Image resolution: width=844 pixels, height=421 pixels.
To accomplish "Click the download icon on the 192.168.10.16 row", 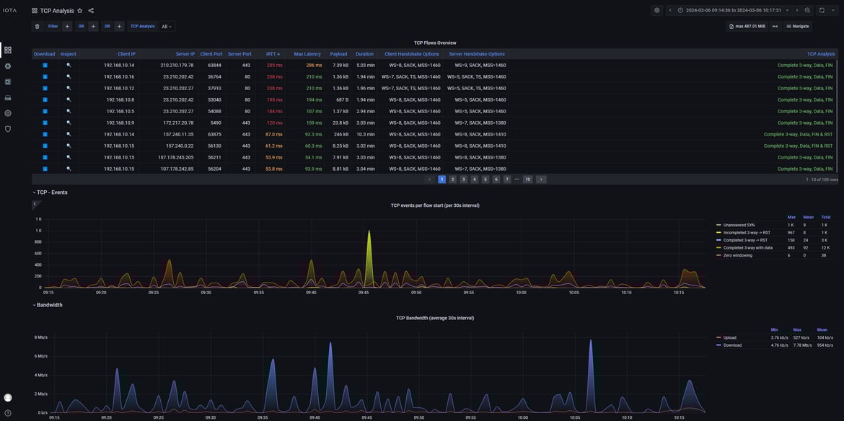I will (x=44, y=75).
